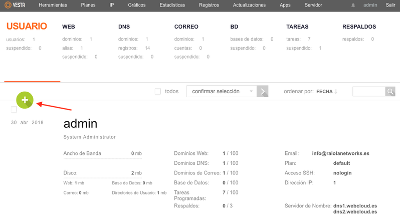Toggle the 'todos' select-all checkbox
The height and width of the screenshot is (224, 400).
pos(158,91)
